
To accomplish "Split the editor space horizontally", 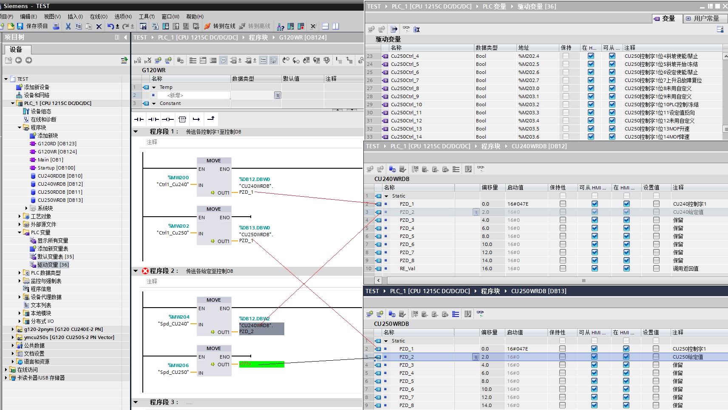I will 325,26.
